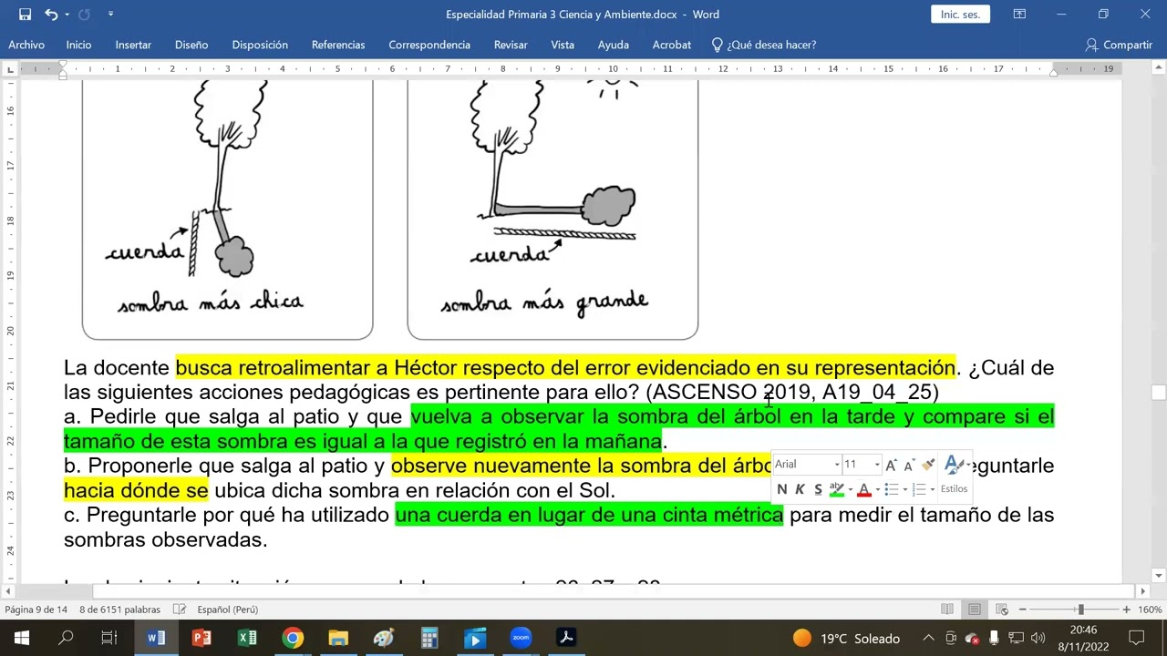The height and width of the screenshot is (656, 1167).
Task: Click the word count '8 de 6151 palabras'
Action: (119, 610)
